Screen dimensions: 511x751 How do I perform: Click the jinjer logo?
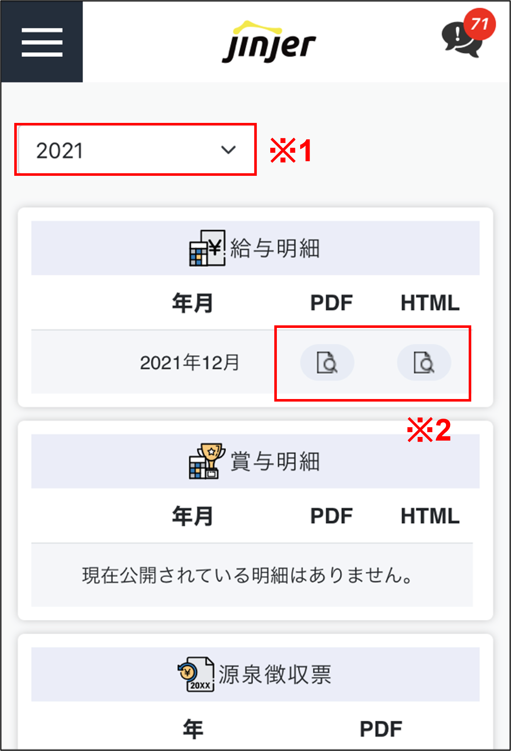click(x=269, y=42)
